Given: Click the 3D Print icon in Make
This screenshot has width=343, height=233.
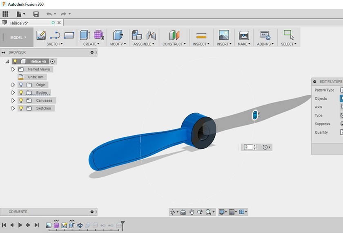Looking at the screenshot, I should [x=244, y=36].
